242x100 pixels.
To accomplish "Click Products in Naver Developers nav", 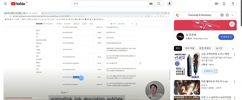I will 59,24.
